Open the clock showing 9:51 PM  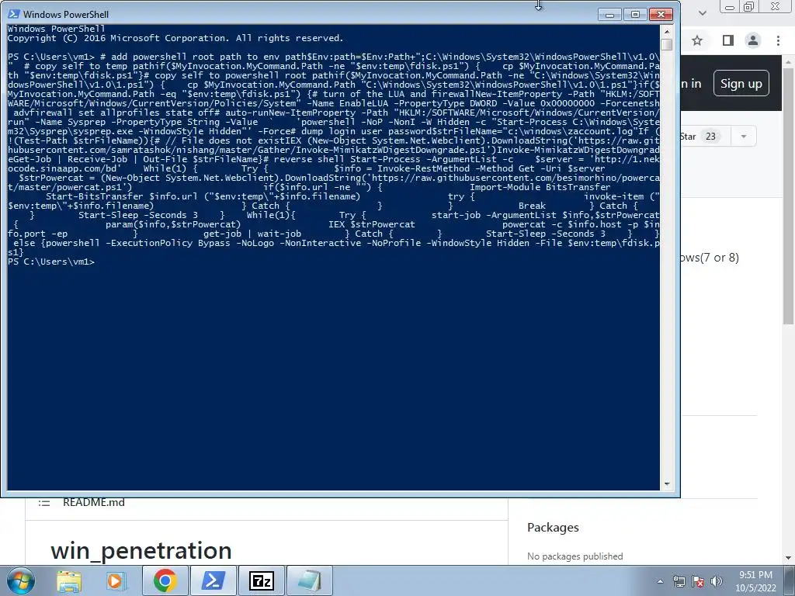click(x=755, y=575)
